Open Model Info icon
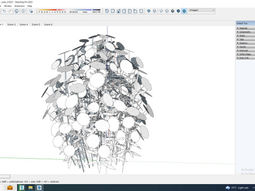This screenshot has width=255, height=191. (23, 11)
